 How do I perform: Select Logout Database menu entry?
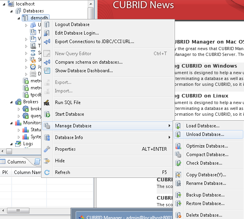[108, 24]
